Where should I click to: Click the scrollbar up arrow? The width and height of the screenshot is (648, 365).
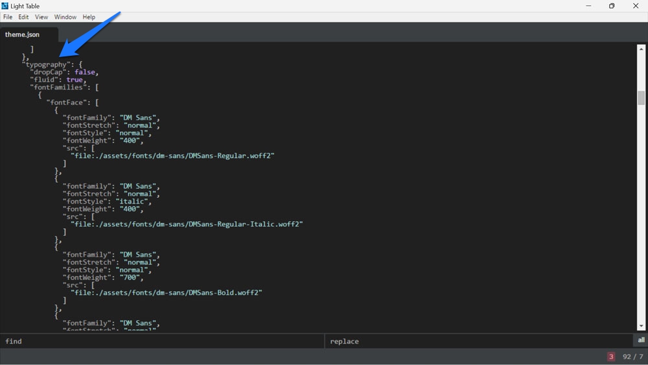pos(641,49)
